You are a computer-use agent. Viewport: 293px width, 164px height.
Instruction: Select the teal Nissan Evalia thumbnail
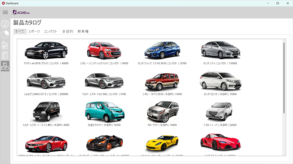click(x=104, y=112)
